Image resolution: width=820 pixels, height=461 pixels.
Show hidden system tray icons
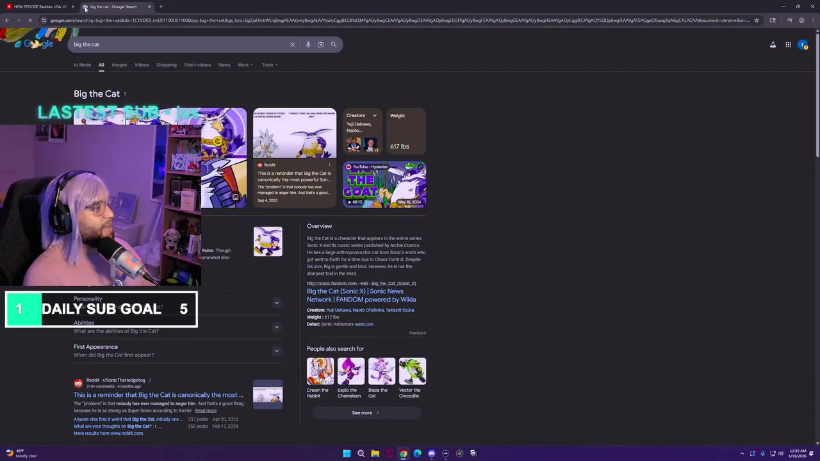(742, 453)
